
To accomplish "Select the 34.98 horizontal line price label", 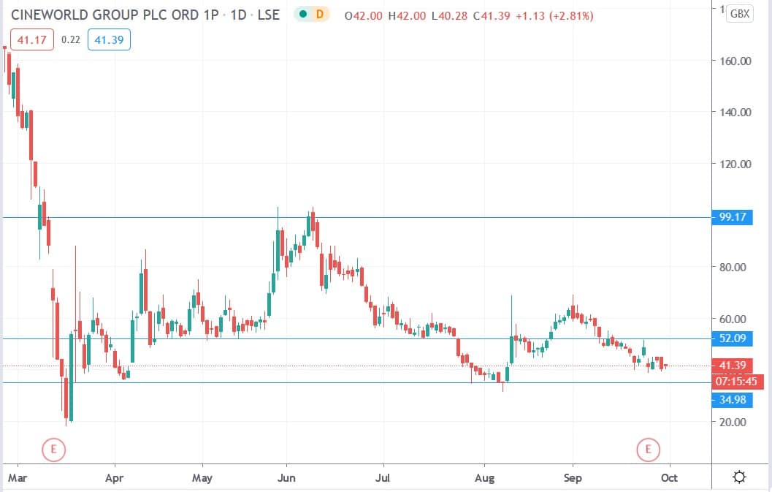I will coord(732,399).
